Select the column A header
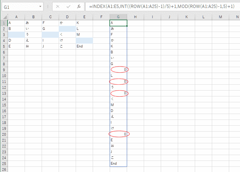Image resolution: width=240 pixels, height=172 pixels. pyautogui.click(x=16, y=17)
